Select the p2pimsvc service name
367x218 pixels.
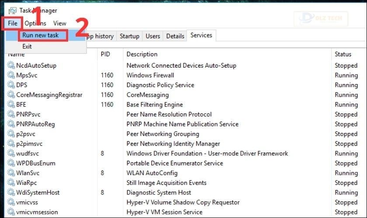[x=29, y=144]
